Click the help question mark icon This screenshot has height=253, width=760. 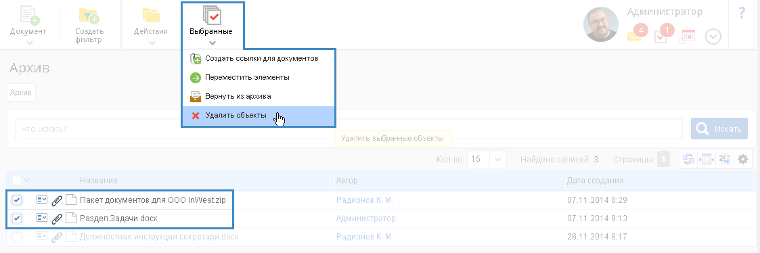pos(742,13)
